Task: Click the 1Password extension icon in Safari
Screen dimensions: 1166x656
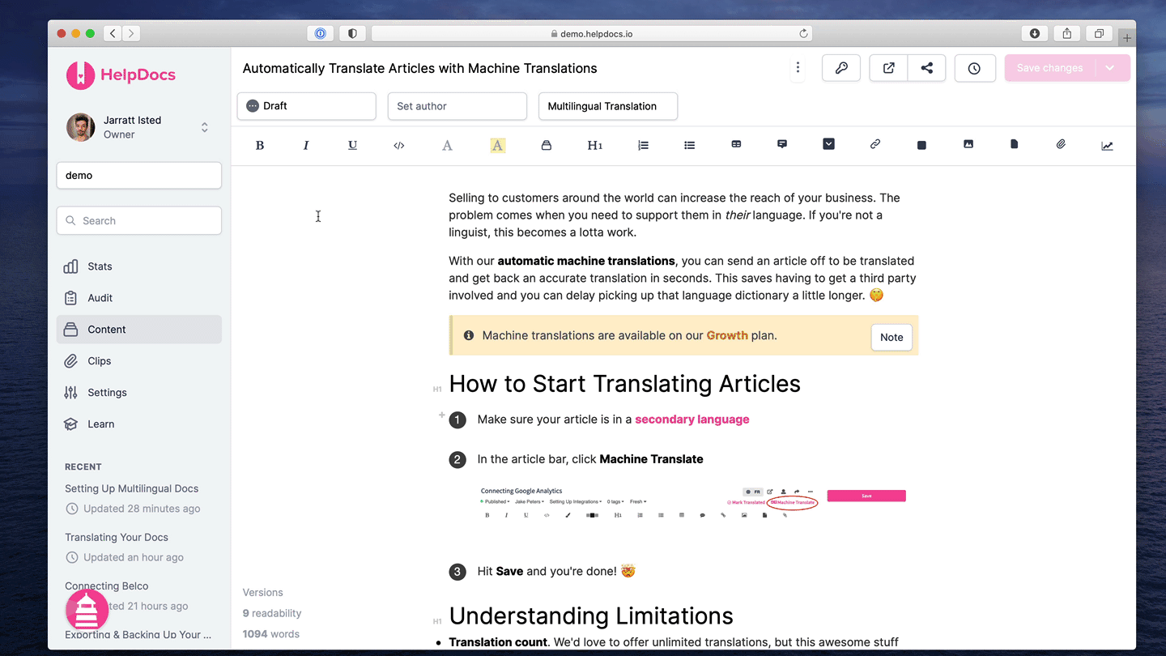Action: (320, 33)
